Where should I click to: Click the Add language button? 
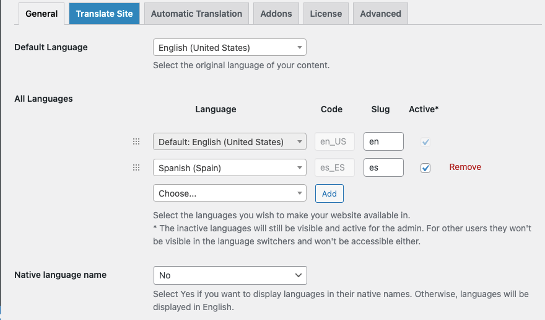pyautogui.click(x=329, y=193)
